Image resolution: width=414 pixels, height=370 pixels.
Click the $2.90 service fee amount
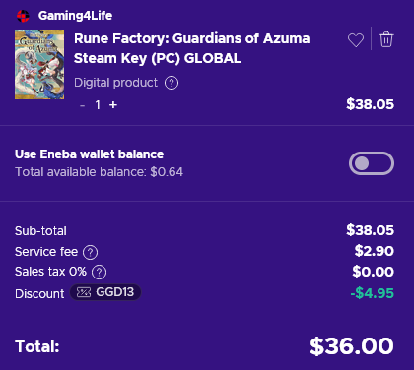[375, 251]
